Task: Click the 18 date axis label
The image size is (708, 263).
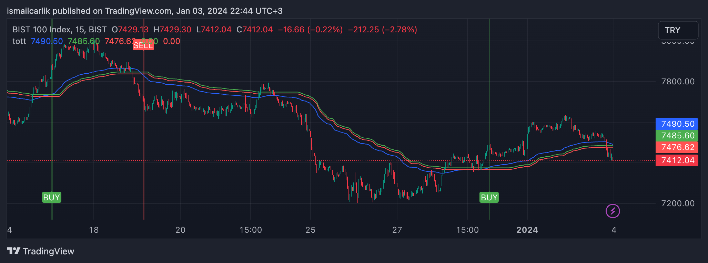Action: [94, 230]
